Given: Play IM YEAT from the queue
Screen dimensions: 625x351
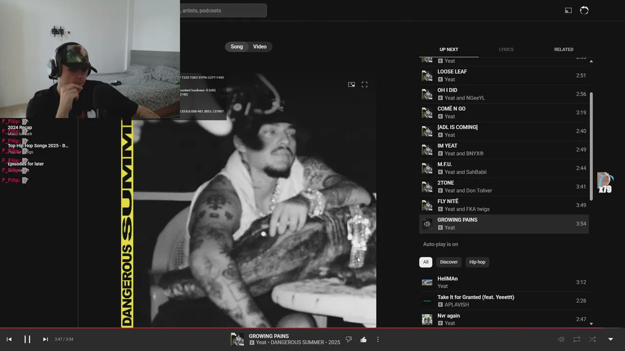Looking at the screenshot, I should tap(504, 150).
